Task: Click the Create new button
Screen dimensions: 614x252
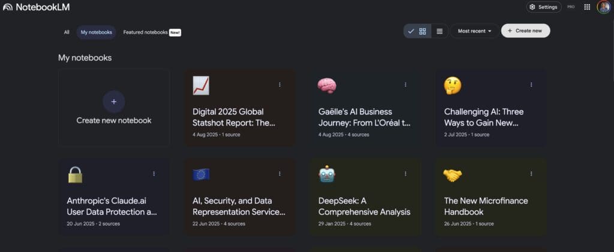Action: 525,31
